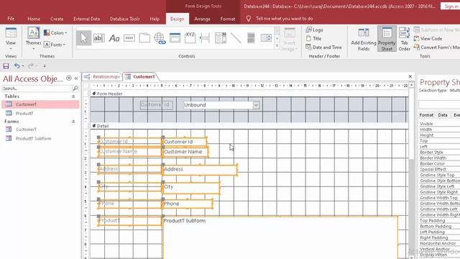460x259 pixels.
Task: Switch to the Relationships document tab
Action: (102, 77)
